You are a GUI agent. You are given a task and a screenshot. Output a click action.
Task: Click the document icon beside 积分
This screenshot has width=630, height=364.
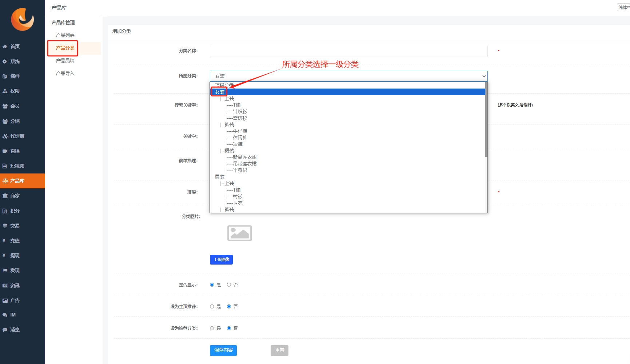click(x=5, y=211)
